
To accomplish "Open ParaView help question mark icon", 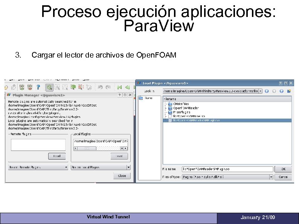I will click(38, 87).
